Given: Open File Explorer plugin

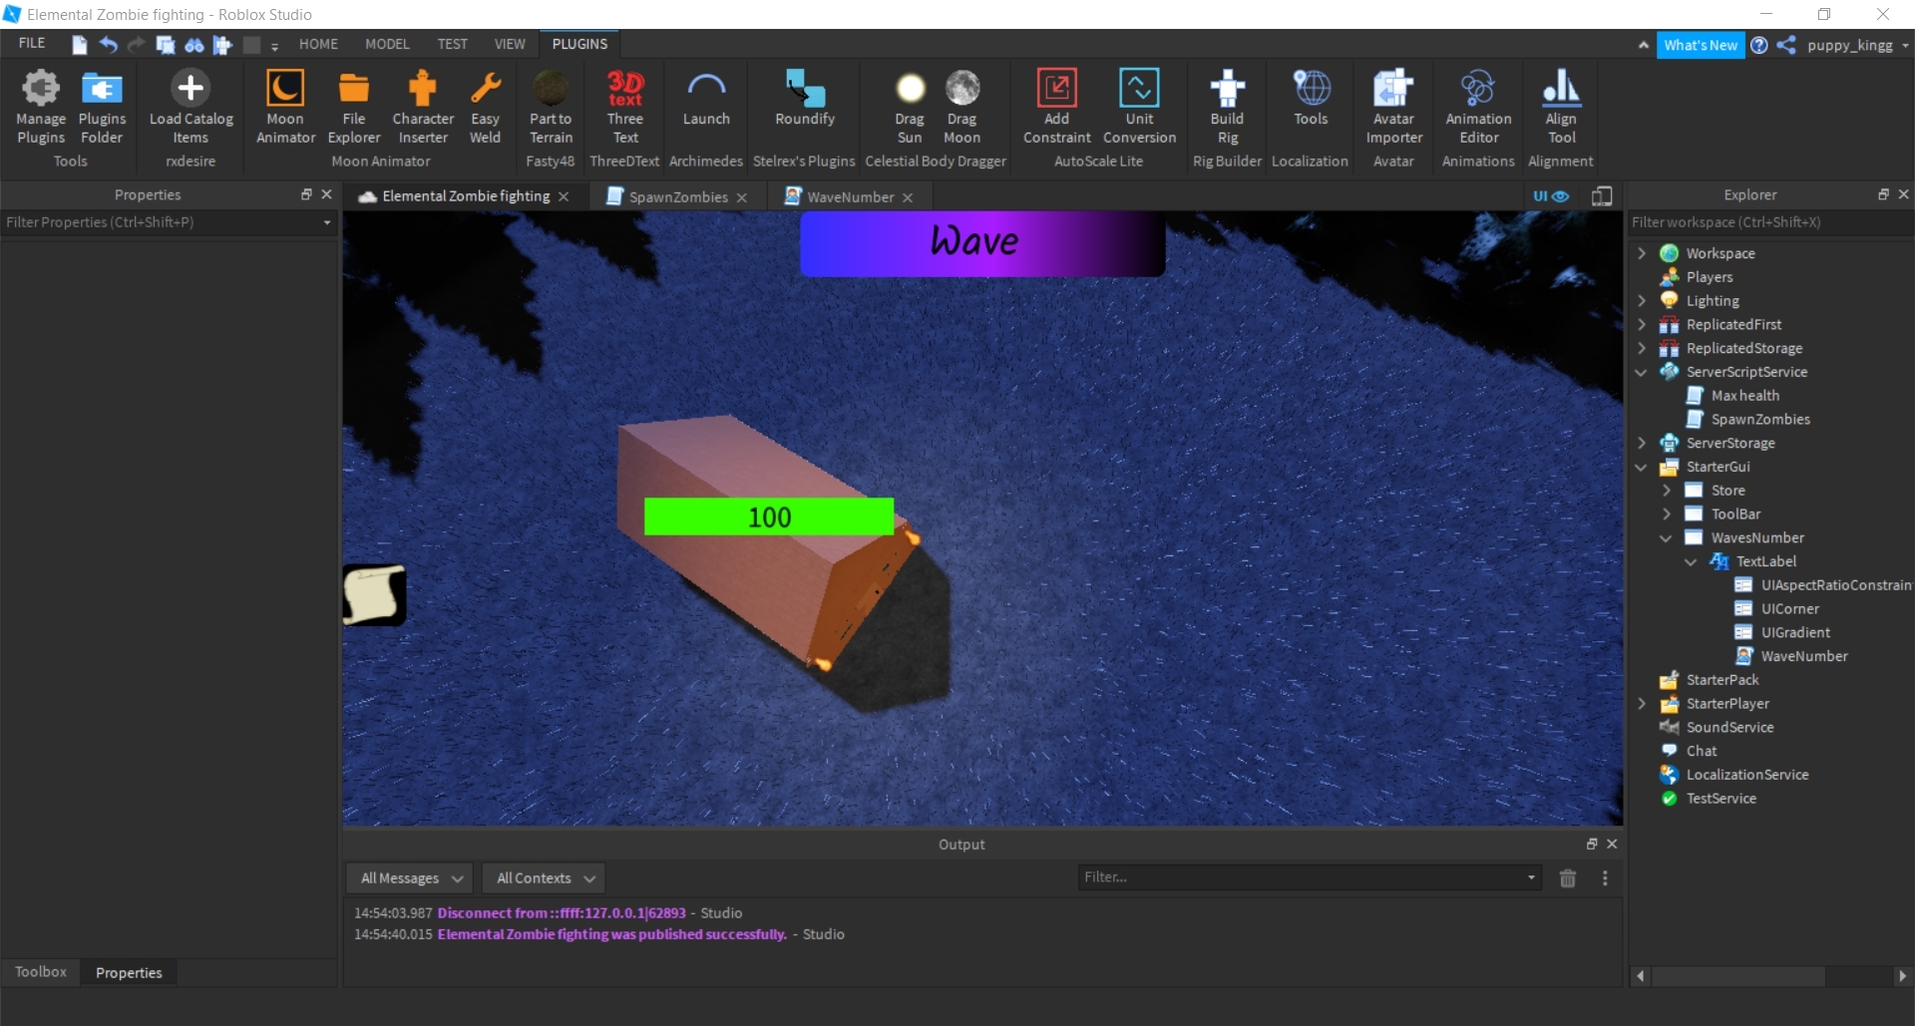Looking at the screenshot, I should (354, 107).
